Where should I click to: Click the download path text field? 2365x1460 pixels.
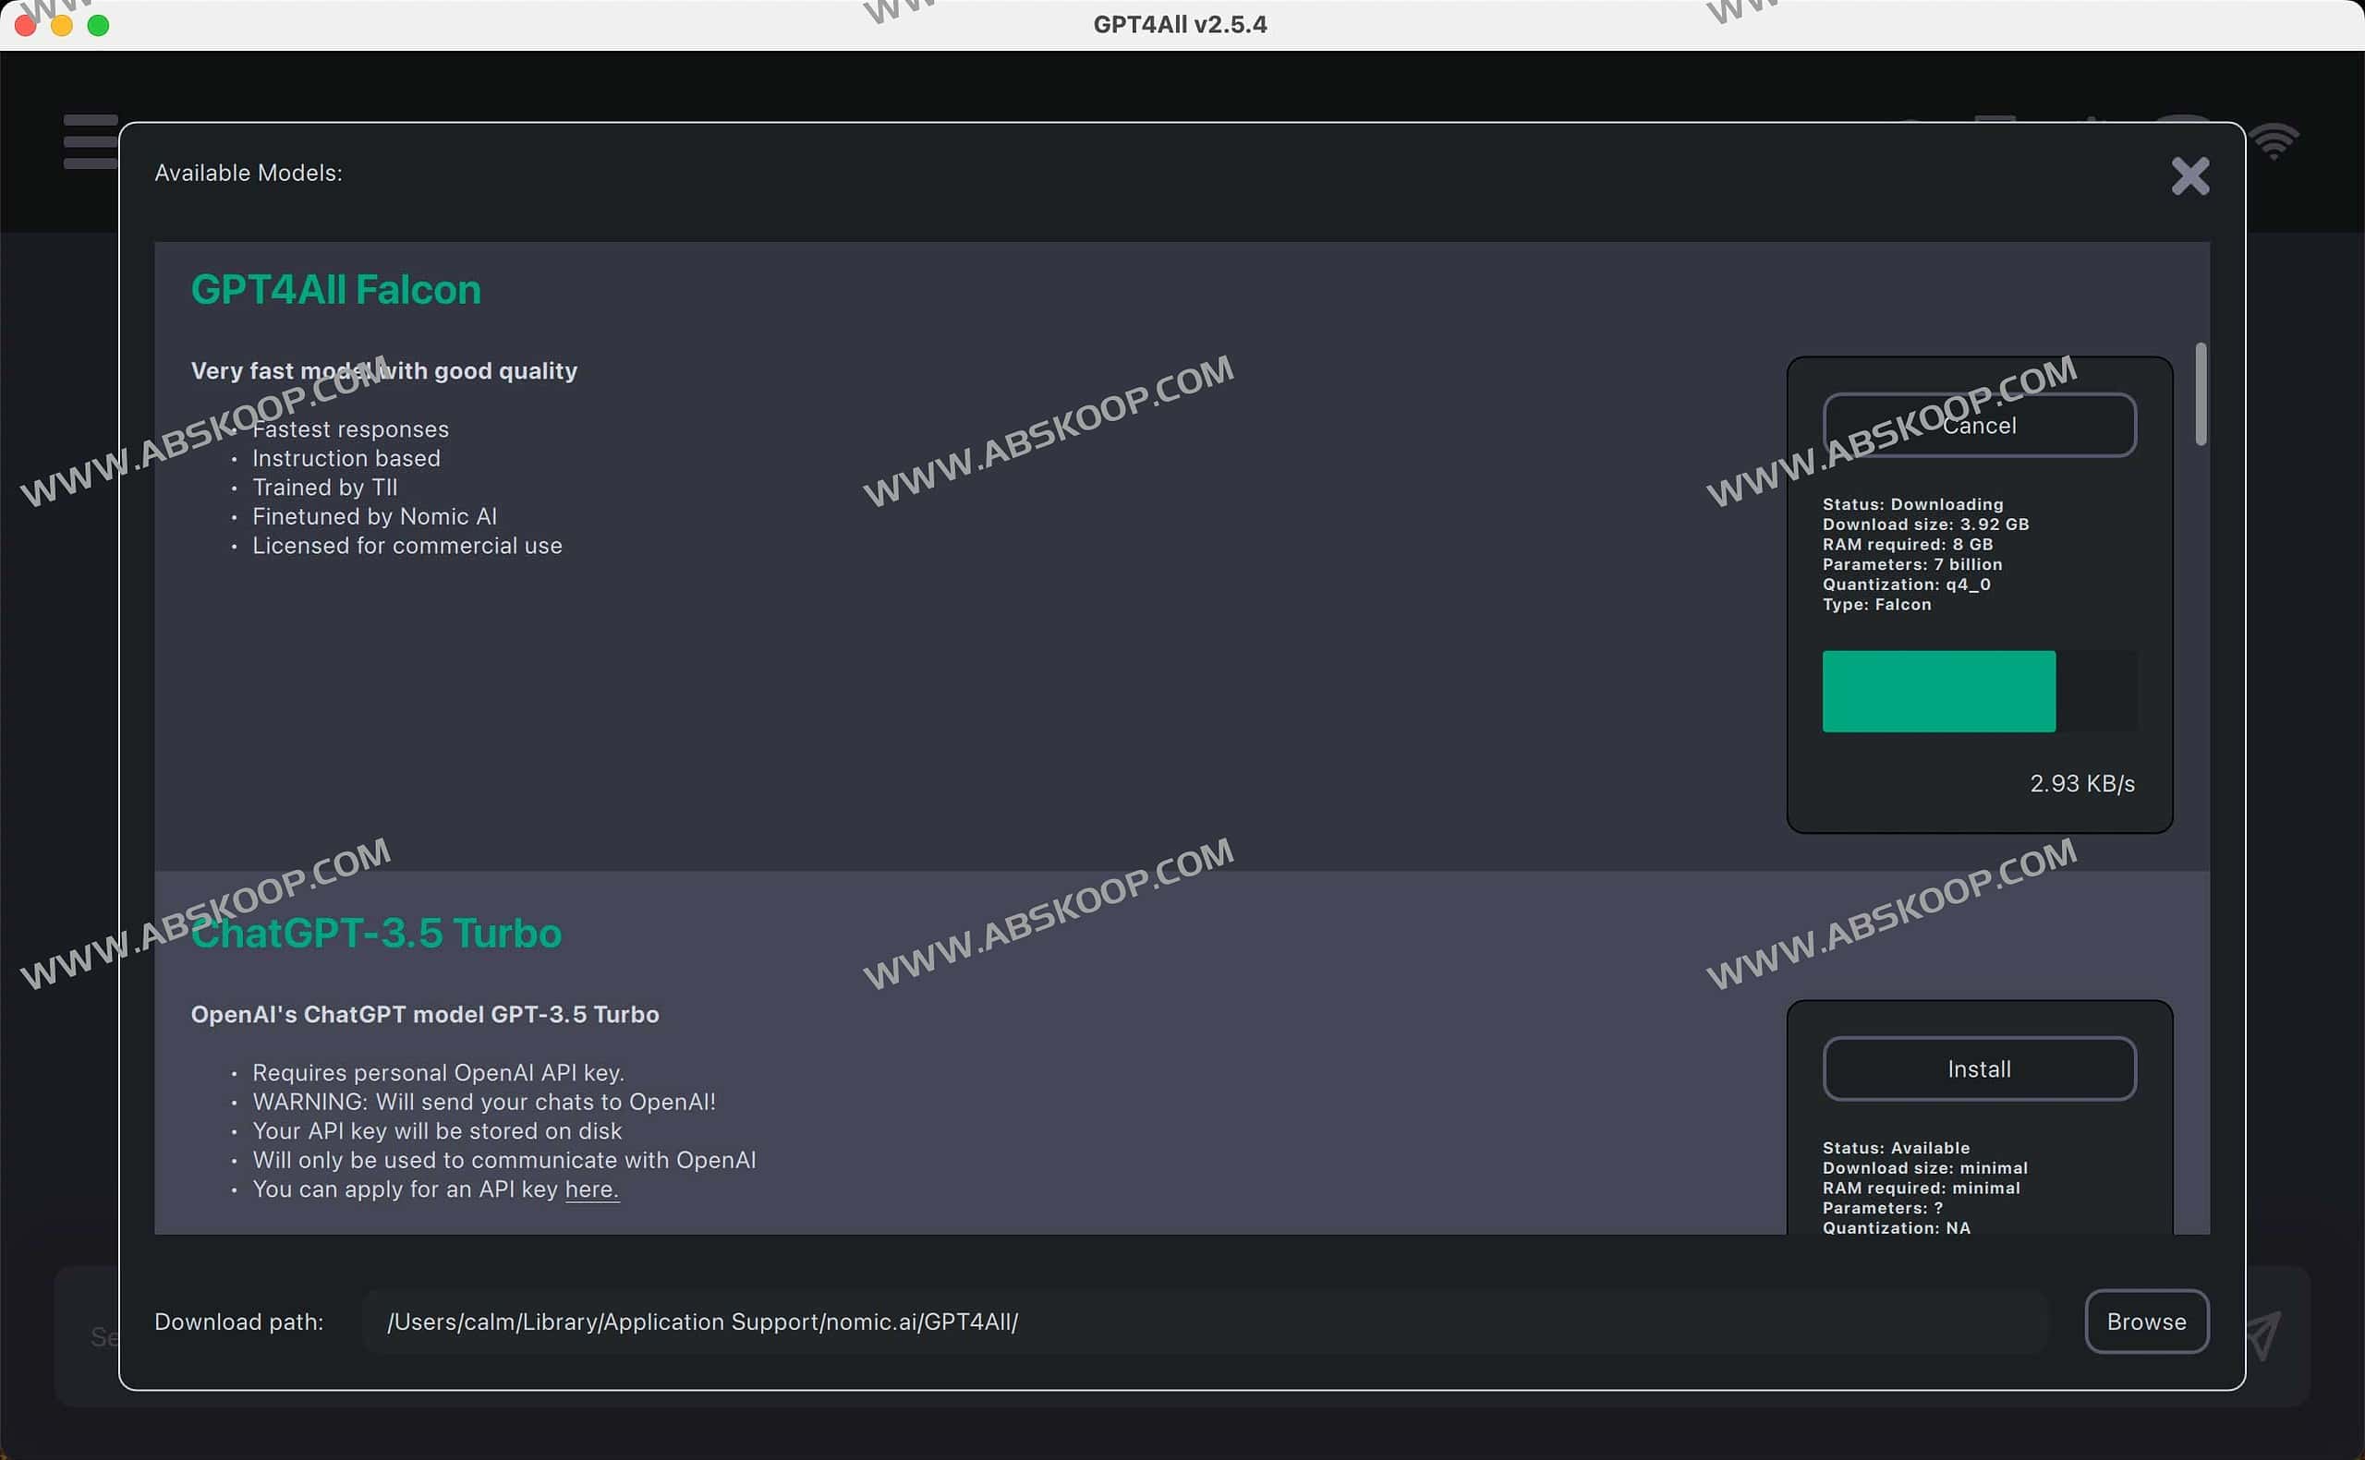(1203, 1321)
